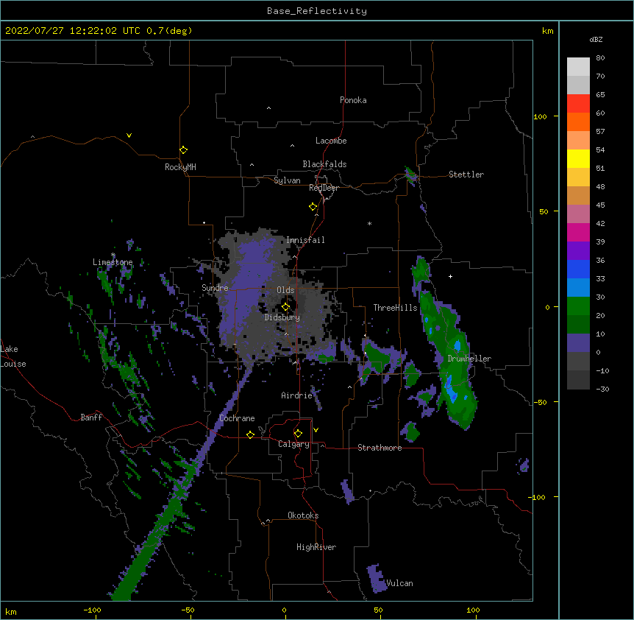Pick the red 60-65 dBZ legend swatch
The height and width of the screenshot is (620, 634).
click(x=578, y=104)
